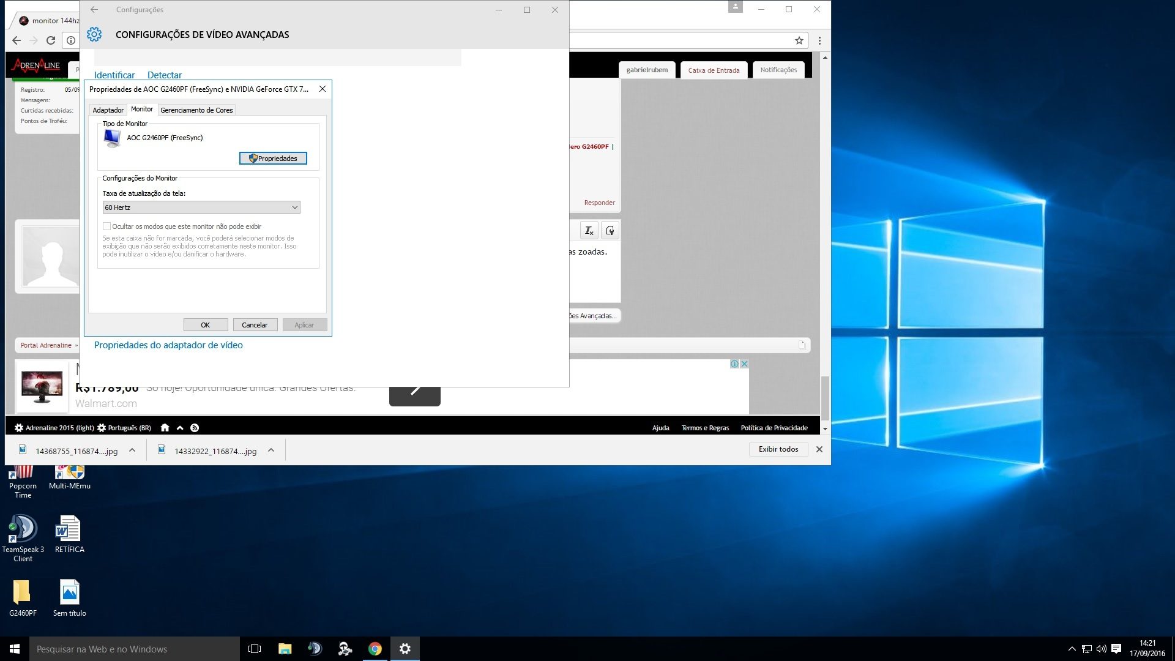Image resolution: width=1175 pixels, height=661 pixels.
Task: Open the Notificações tab
Action: click(778, 70)
